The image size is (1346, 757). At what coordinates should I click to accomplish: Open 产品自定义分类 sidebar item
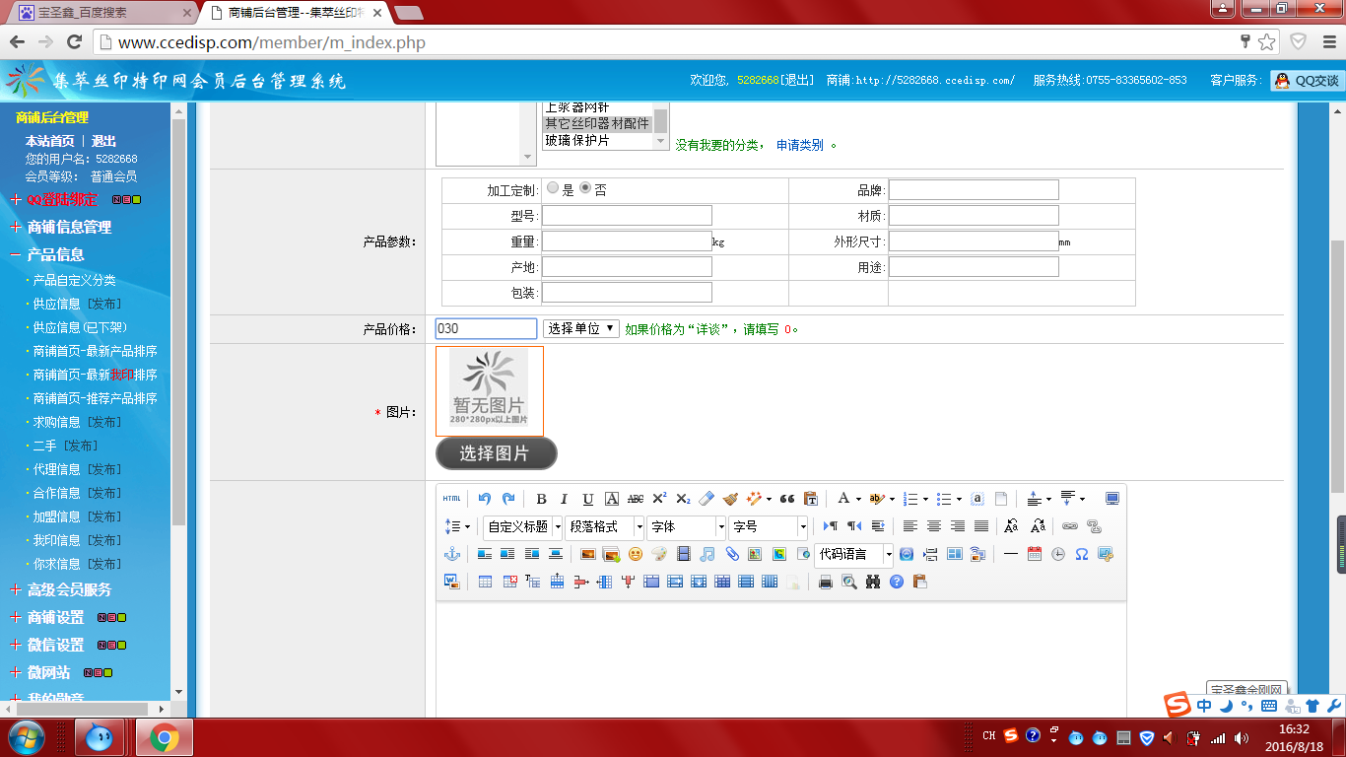(x=74, y=280)
